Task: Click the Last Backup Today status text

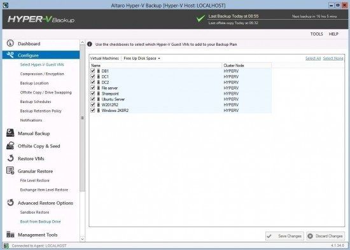Action: click(x=234, y=16)
